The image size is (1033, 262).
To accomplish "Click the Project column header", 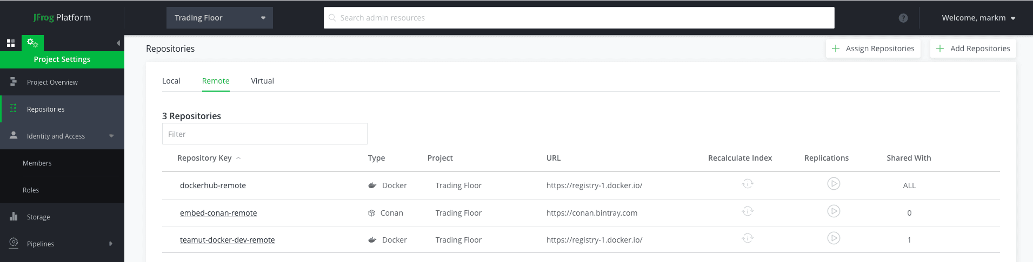I will pyautogui.click(x=440, y=158).
